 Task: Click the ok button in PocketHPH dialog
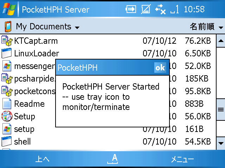tap(160, 68)
